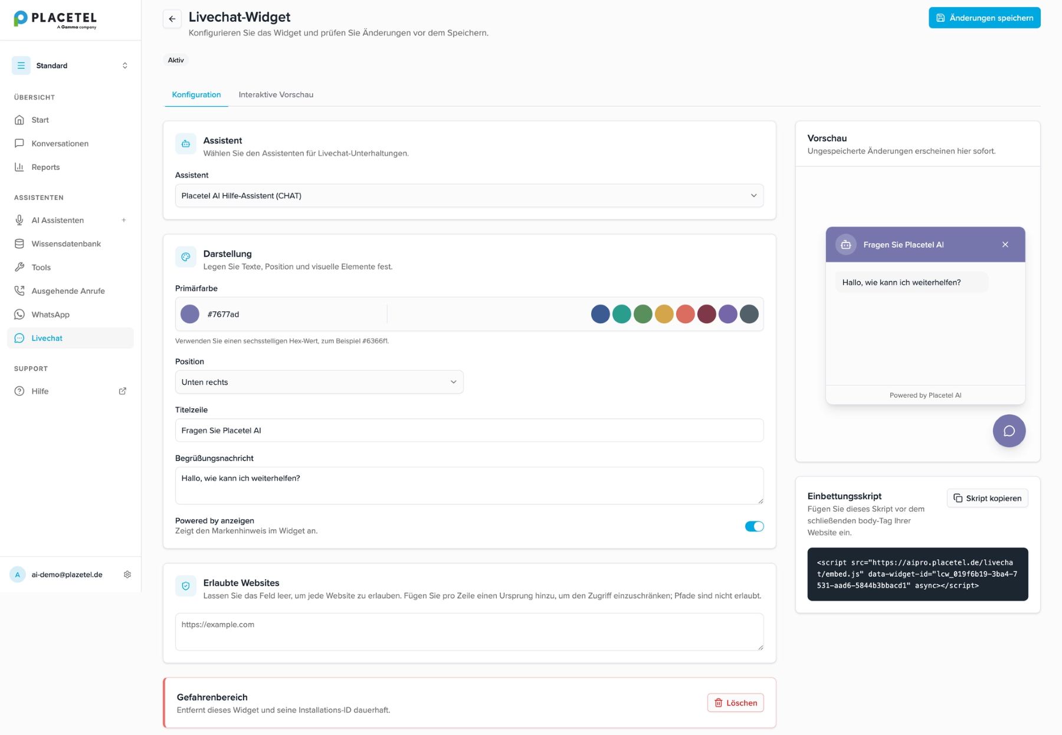Click ai-demo@plazetel.de account name
The height and width of the screenshot is (735, 1062).
(x=67, y=575)
